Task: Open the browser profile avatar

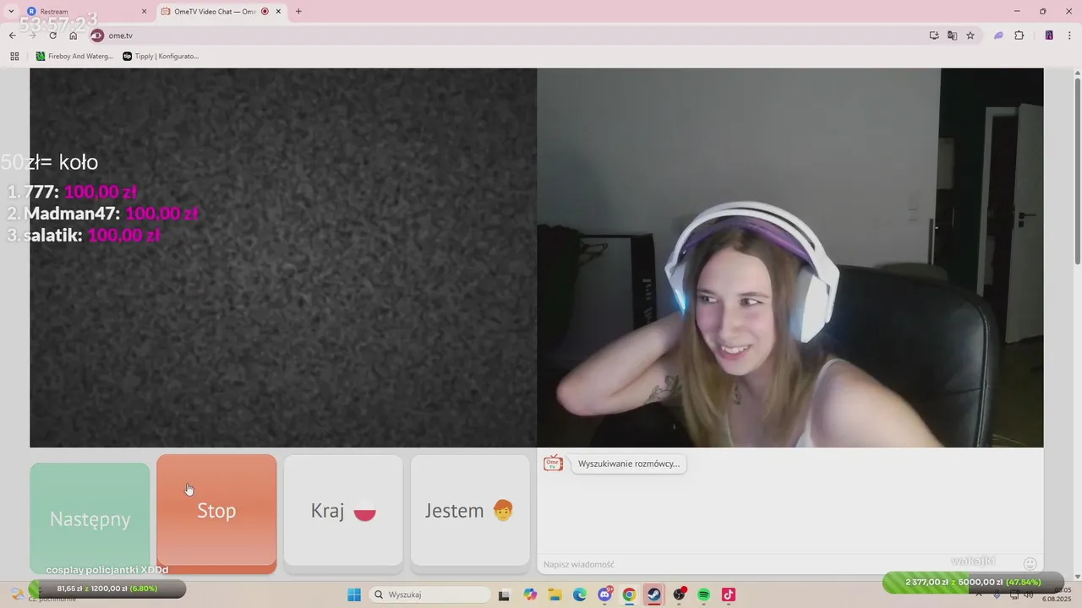Action: coord(1049,35)
